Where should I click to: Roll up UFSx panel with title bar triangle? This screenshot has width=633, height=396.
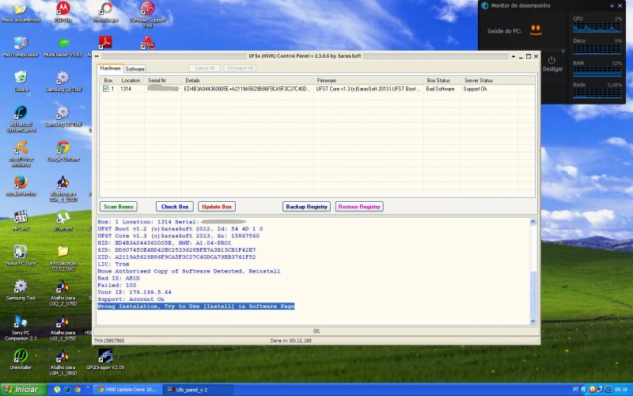tap(514, 56)
